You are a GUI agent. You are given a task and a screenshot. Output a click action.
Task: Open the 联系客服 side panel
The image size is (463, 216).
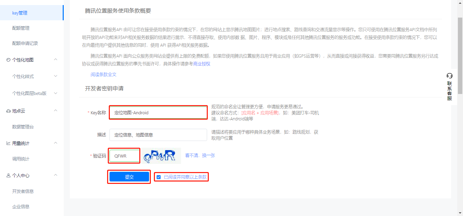[x=449, y=87]
